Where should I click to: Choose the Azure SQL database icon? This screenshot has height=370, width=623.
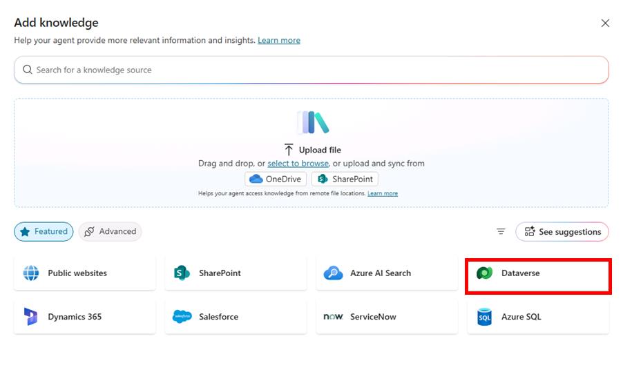pyautogui.click(x=485, y=317)
